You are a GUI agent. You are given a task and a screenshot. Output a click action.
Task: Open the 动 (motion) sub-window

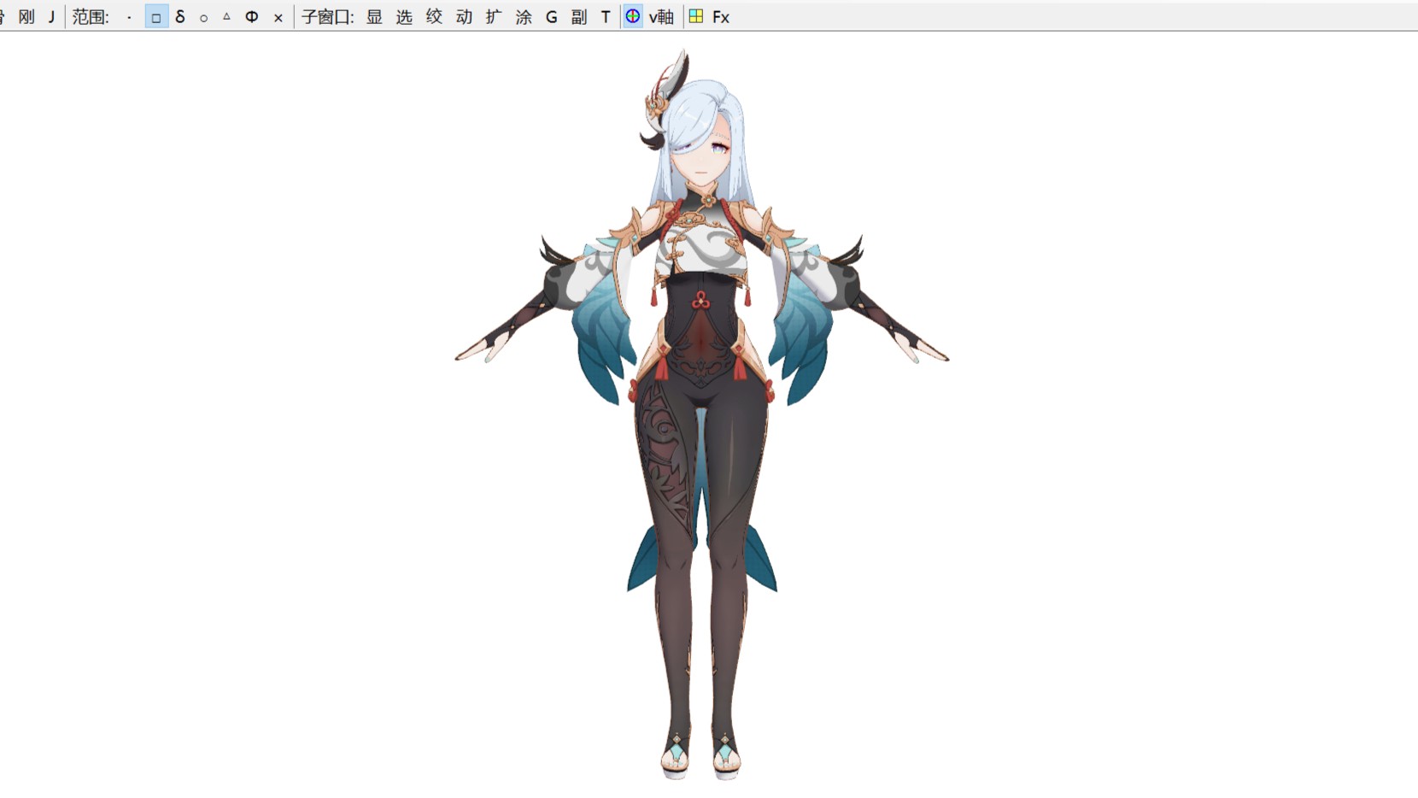pos(464,17)
